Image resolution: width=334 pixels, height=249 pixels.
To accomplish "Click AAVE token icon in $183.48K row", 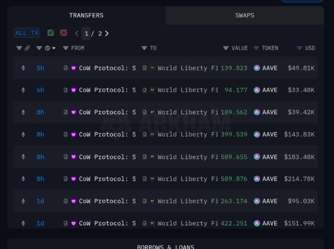I will [x=257, y=157].
